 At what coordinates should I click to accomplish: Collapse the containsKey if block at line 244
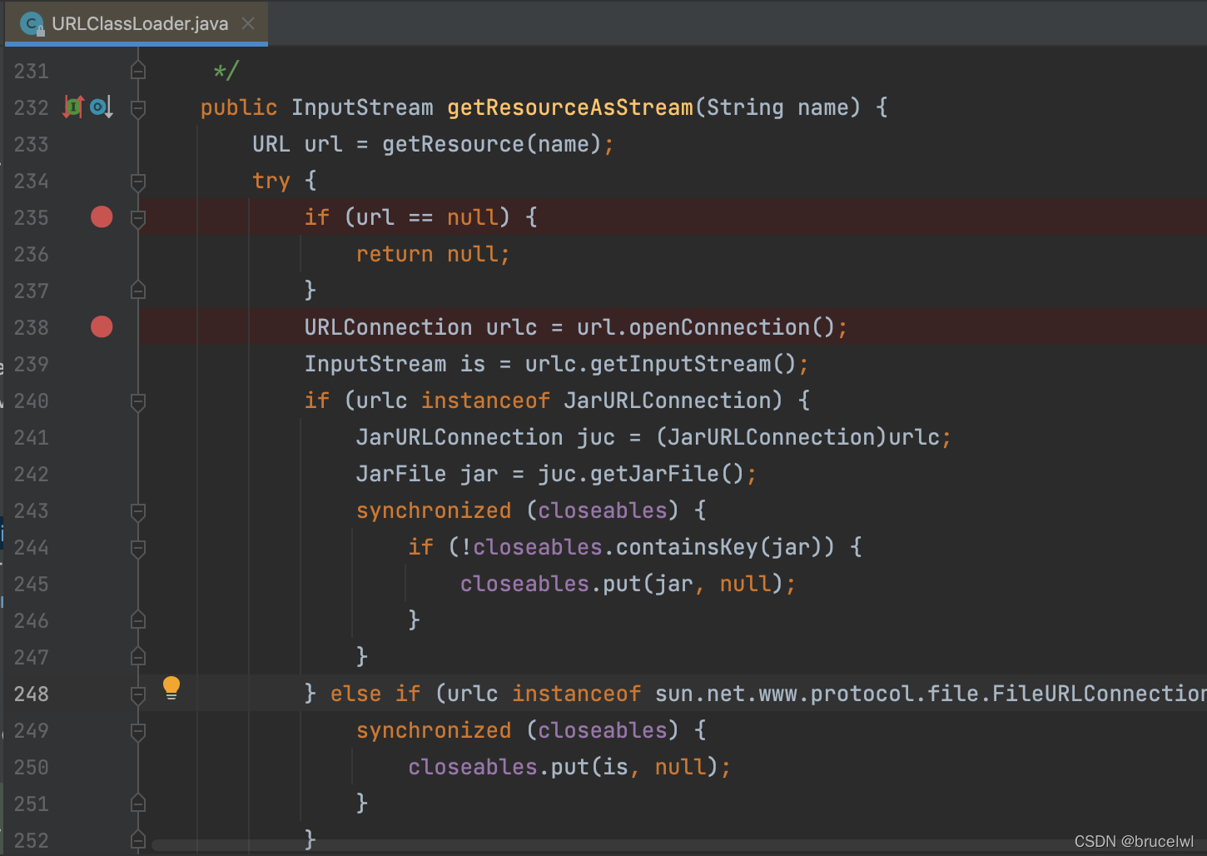coord(138,548)
